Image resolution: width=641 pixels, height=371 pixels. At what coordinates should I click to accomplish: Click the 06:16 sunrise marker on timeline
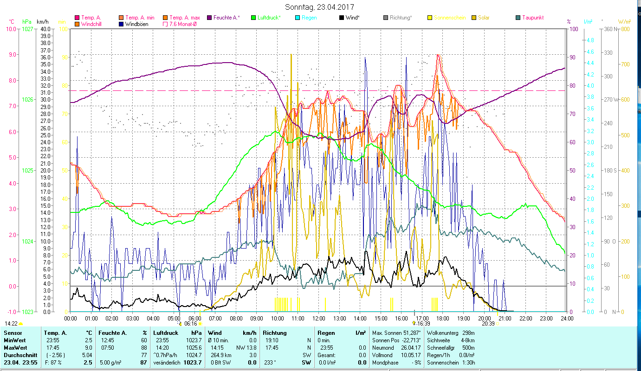pos(190,324)
